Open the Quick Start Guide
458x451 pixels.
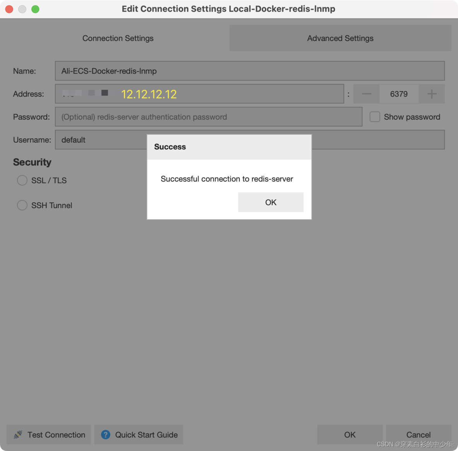[138, 435]
